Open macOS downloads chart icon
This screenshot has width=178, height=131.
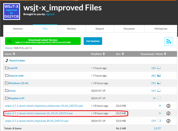point(159,68)
